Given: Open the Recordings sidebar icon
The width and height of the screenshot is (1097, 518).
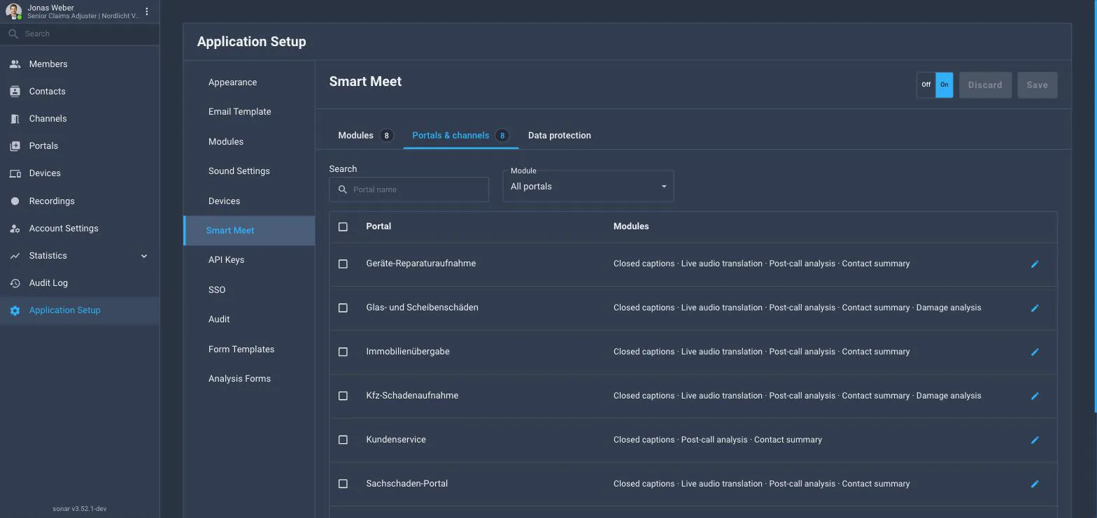Looking at the screenshot, I should click(x=15, y=201).
